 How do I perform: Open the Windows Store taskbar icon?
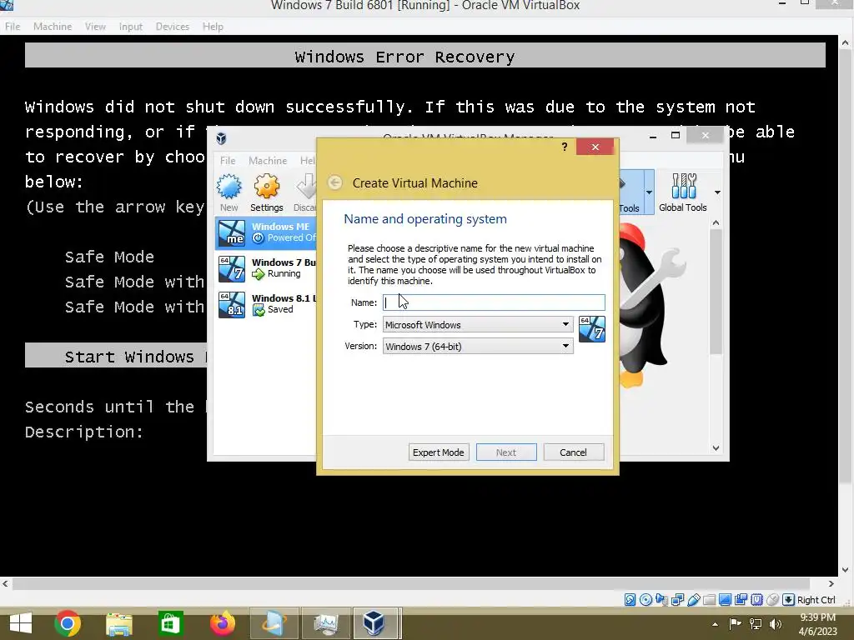coord(170,623)
